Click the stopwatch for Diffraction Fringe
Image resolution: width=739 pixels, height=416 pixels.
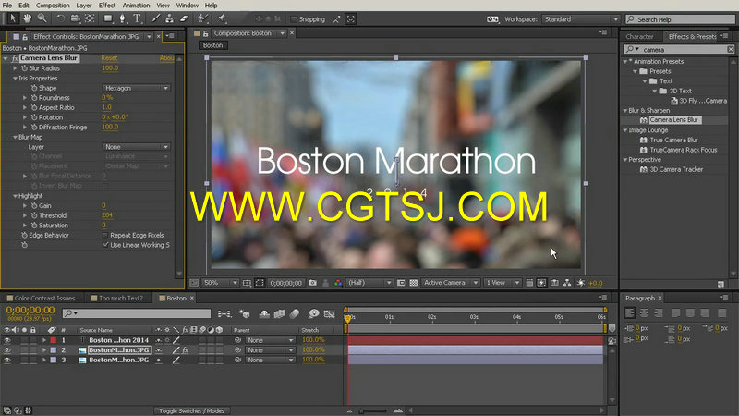(34, 128)
